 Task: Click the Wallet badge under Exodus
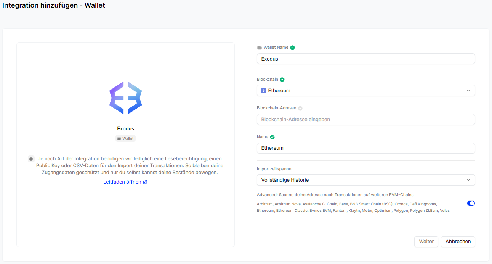coord(125,139)
